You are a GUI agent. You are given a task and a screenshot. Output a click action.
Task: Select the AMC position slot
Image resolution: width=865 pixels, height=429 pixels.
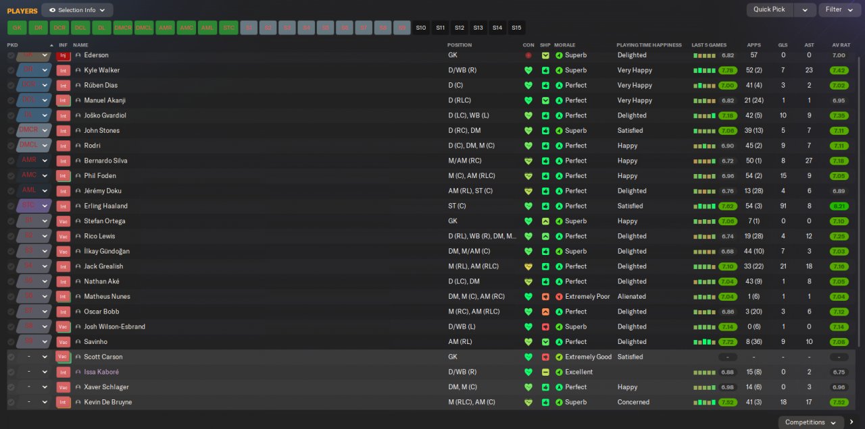tap(187, 28)
